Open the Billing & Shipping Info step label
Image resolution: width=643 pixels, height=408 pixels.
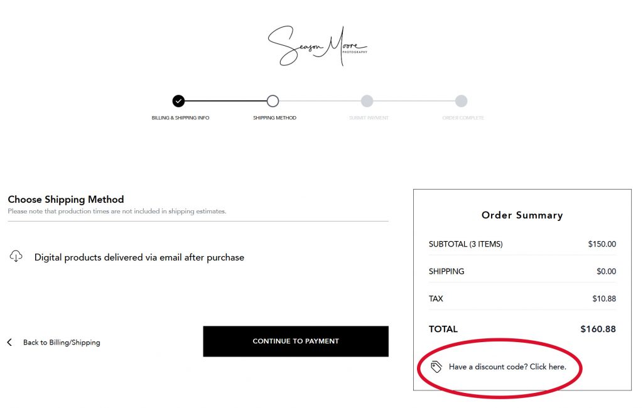tap(180, 118)
